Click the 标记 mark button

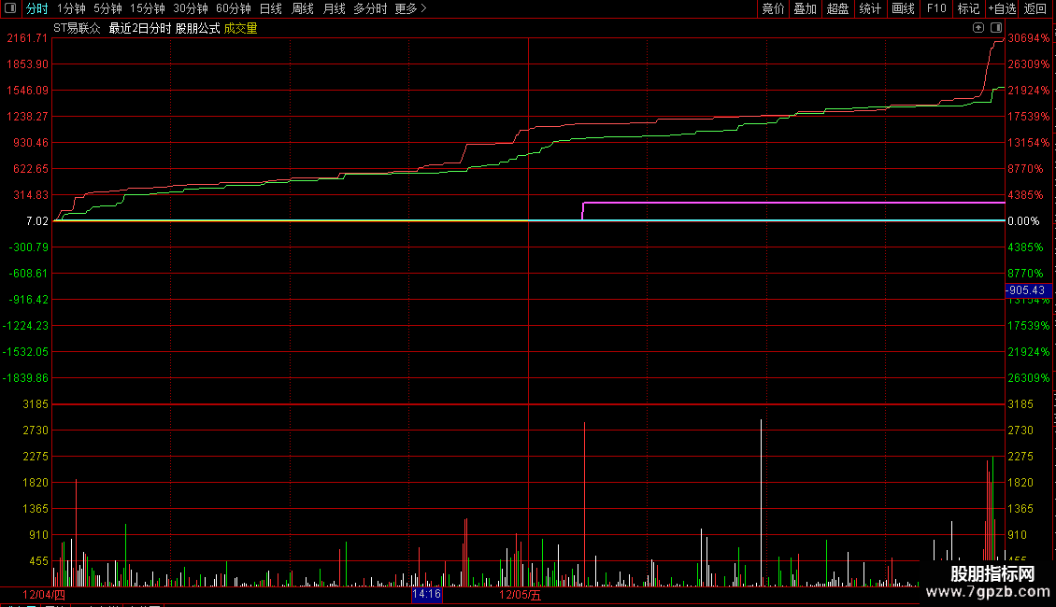(x=968, y=8)
